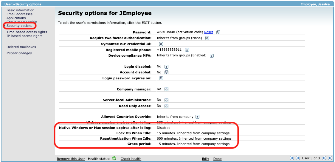The width and height of the screenshot is (335, 162).
Task: Expand the Symantec VIP credential Id chevron
Action: [161, 44]
